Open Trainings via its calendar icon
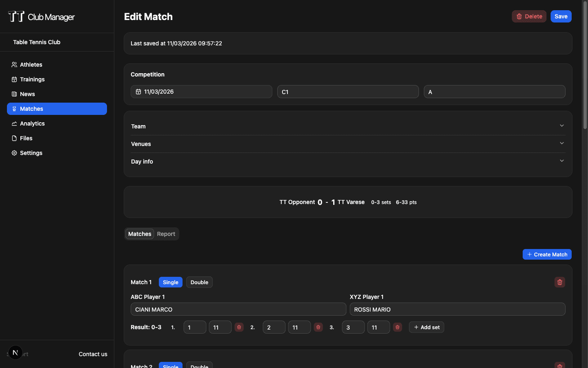Screen dimensions: 588x368 click(x=14, y=79)
